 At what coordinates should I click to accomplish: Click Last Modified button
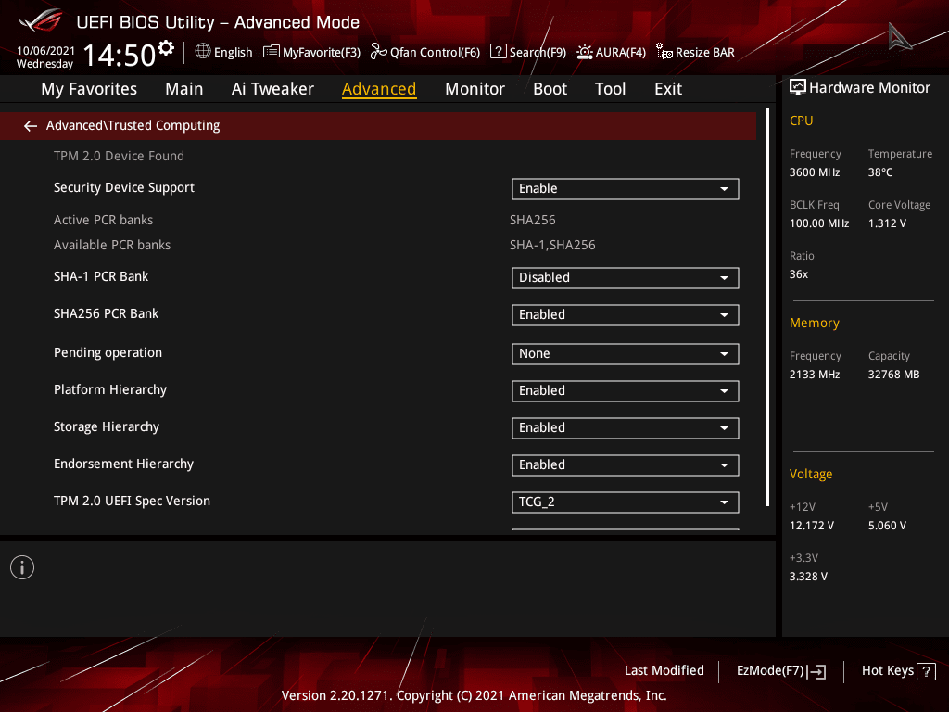pos(664,671)
